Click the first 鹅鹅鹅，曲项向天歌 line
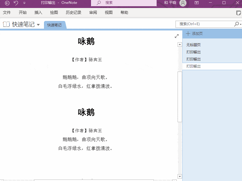Image resolution: width=242 pixels, height=181 pixels. click(85, 77)
